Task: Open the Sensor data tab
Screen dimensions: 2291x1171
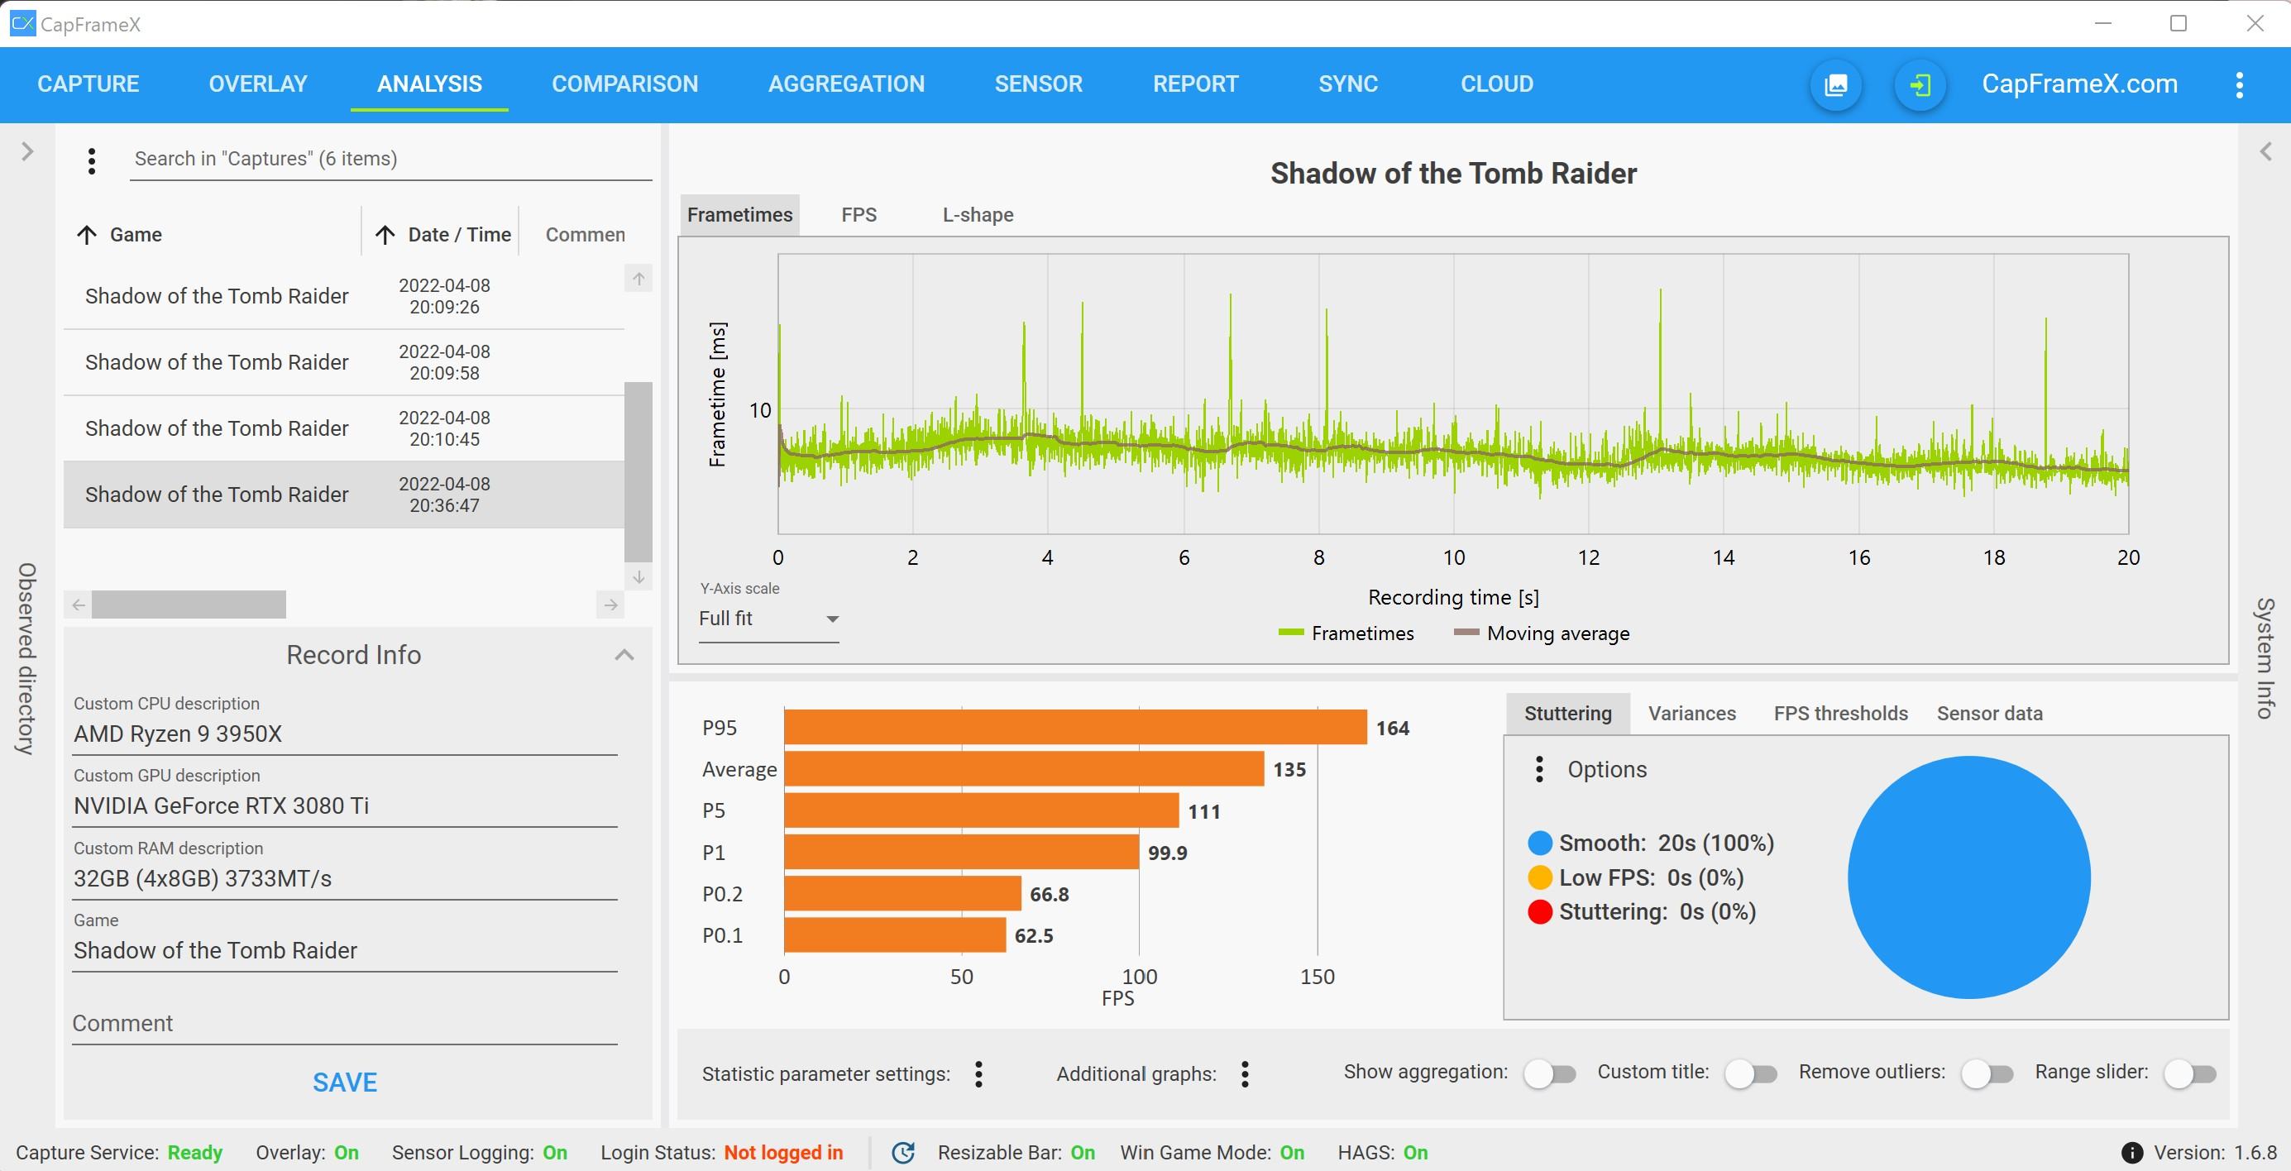Action: point(1989,714)
